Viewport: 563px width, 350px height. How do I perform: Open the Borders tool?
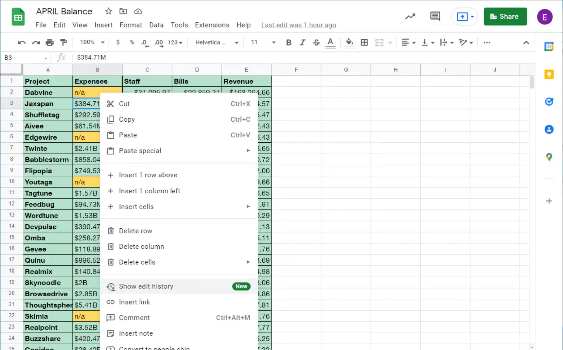click(x=364, y=42)
